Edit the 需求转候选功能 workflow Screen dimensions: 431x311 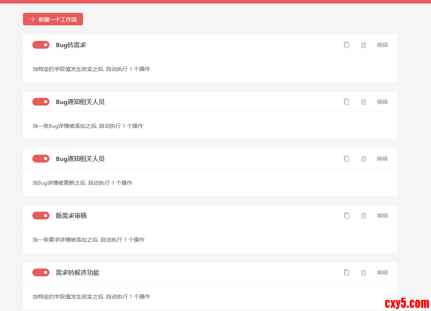click(x=382, y=272)
